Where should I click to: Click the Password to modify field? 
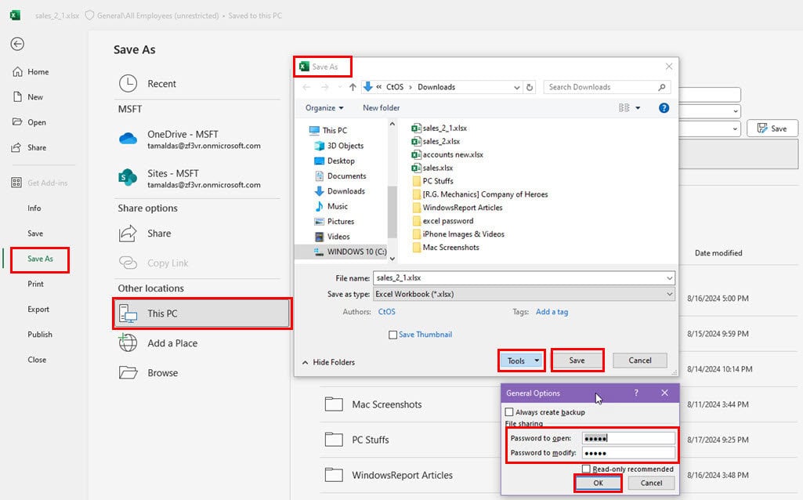click(628, 453)
